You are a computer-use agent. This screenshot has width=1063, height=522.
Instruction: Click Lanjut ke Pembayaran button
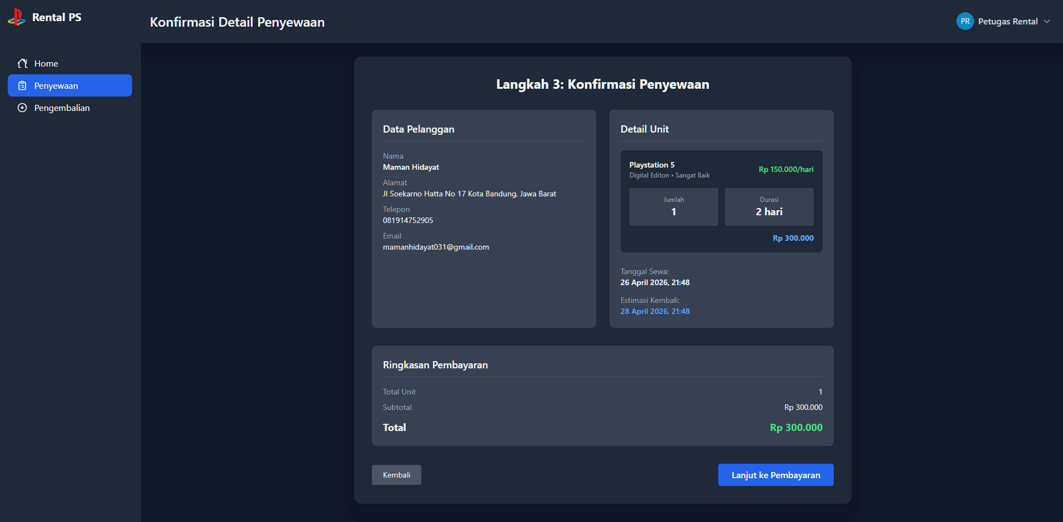pos(775,475)
